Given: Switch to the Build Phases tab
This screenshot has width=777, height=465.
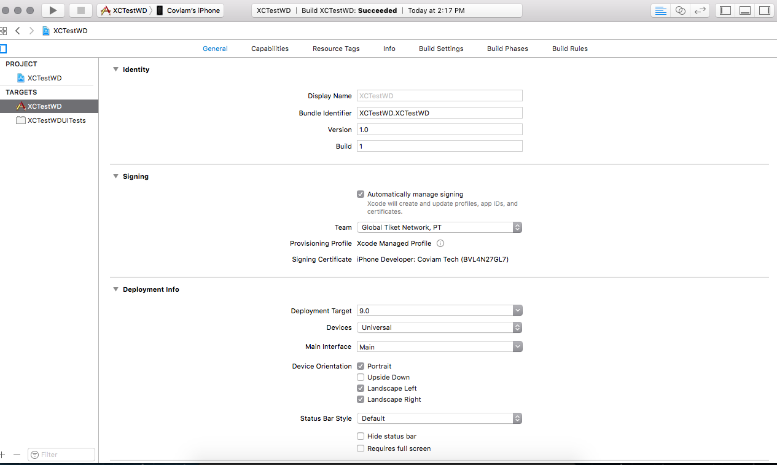Looking at the screenshot, I should click(x=507, y=49).
